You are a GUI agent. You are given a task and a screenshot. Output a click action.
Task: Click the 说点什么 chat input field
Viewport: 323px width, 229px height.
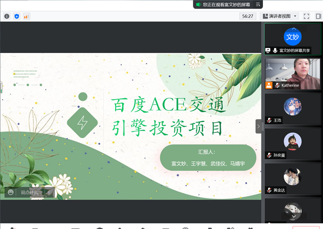pyautogui.click(x=30, y=192)
